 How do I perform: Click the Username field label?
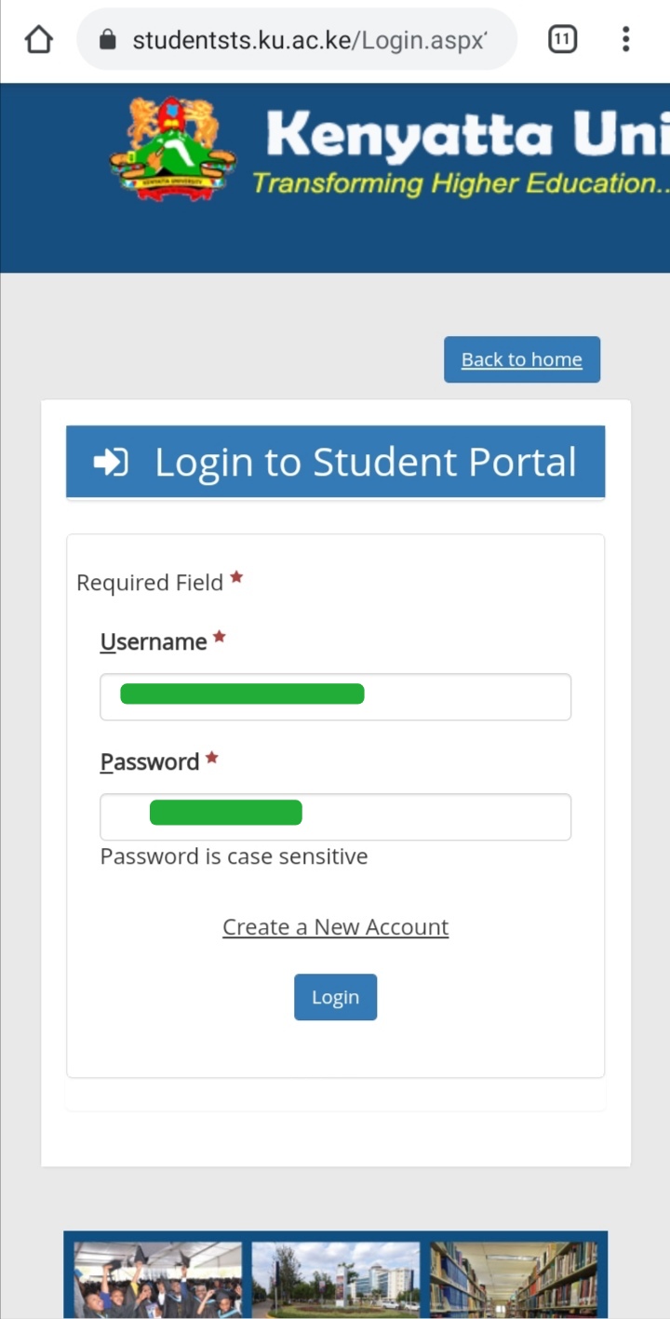click(x=154, y=641)
